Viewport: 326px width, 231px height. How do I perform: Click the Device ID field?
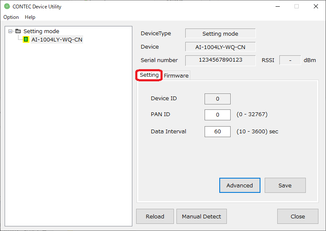[x=217, y=99]
